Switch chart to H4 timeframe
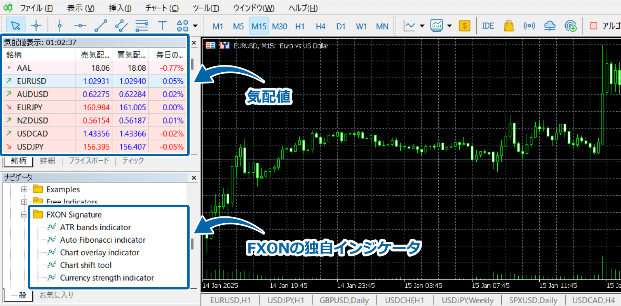This screenshot has height=306, width=621. (x=321, y=26)
